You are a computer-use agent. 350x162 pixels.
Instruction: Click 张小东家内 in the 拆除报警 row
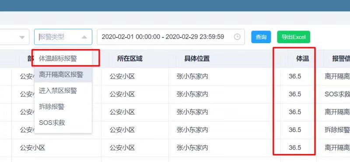[192, 130]
